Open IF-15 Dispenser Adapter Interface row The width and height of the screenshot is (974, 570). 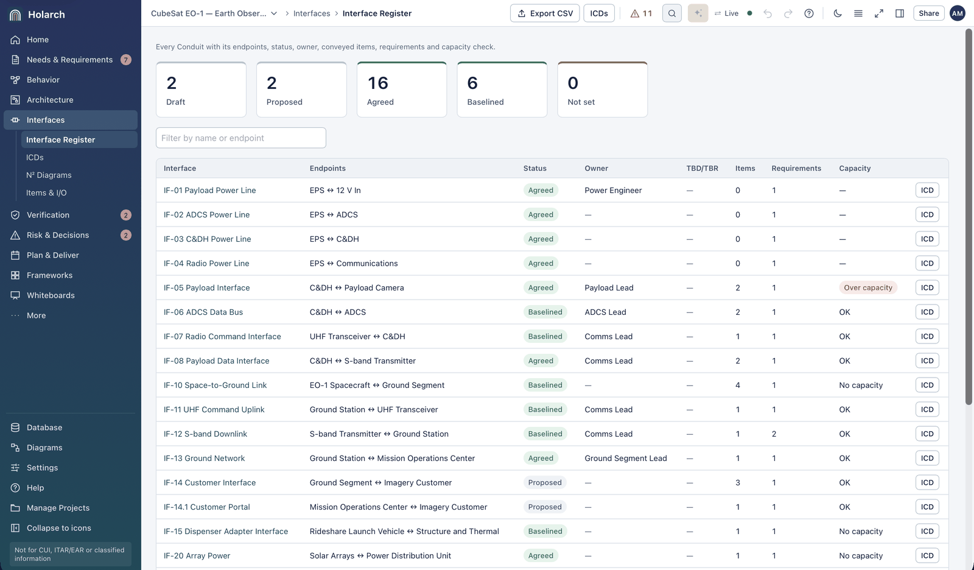(x=552, y=531)
